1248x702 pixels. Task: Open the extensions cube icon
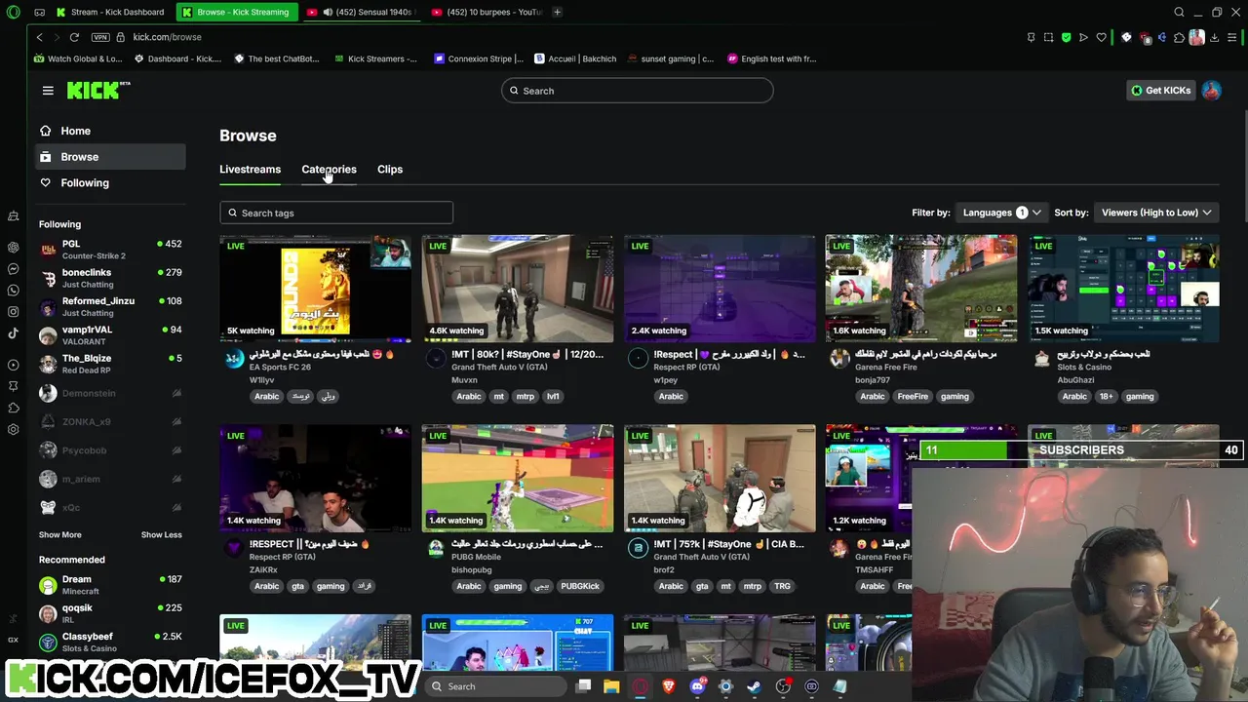1179,37
